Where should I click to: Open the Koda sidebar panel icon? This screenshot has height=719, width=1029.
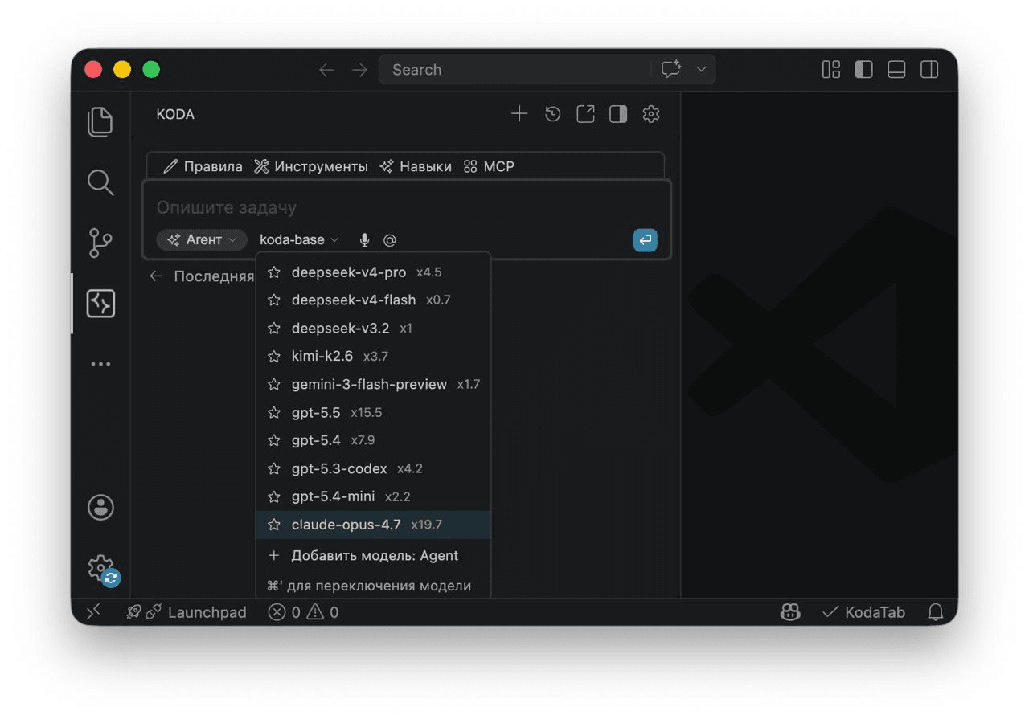click(x=100, y=304)
